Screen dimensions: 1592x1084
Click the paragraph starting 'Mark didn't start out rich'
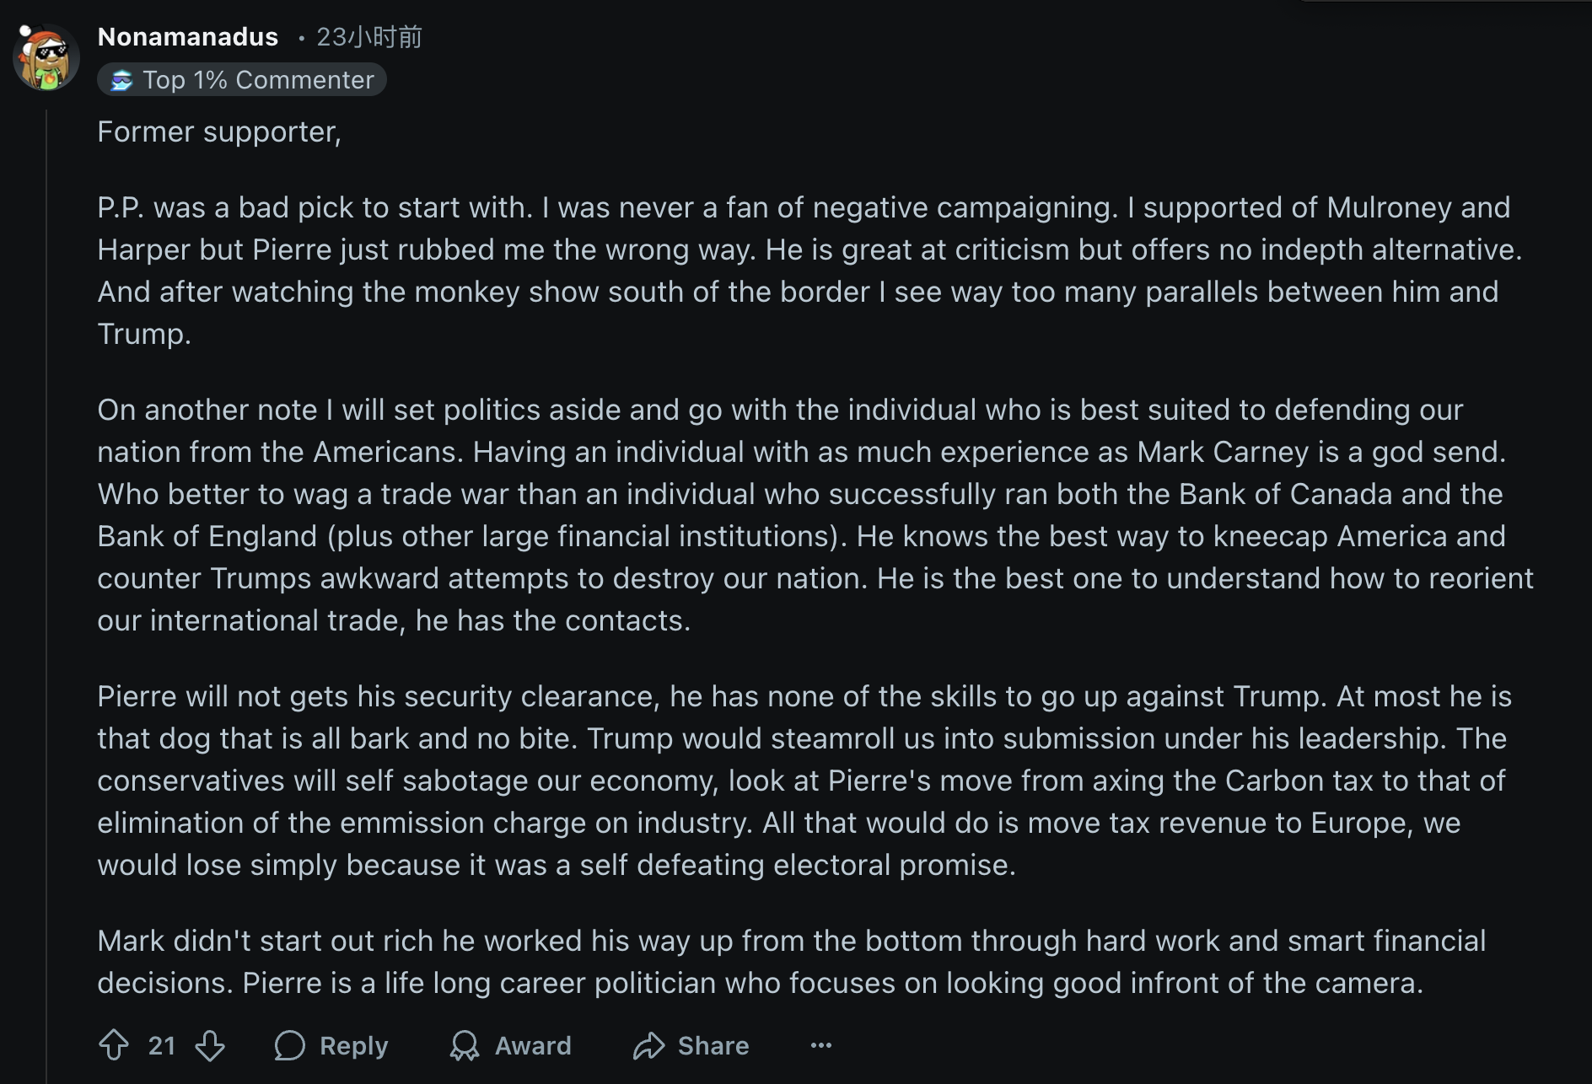point(792,962)
